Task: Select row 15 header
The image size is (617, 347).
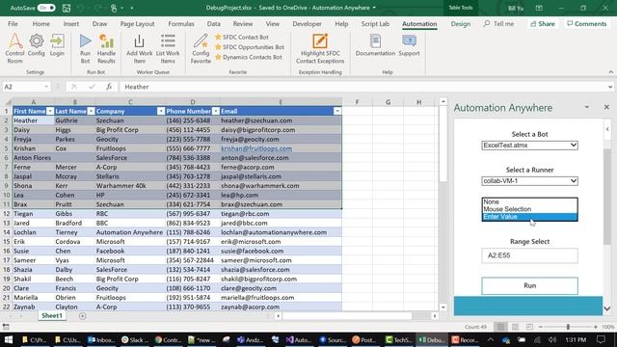Action: click(x=7, y=242)
